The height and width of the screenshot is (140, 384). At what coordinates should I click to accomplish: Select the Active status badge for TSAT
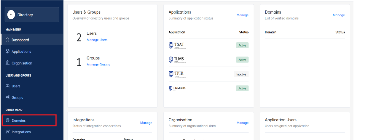pos(242,45)
